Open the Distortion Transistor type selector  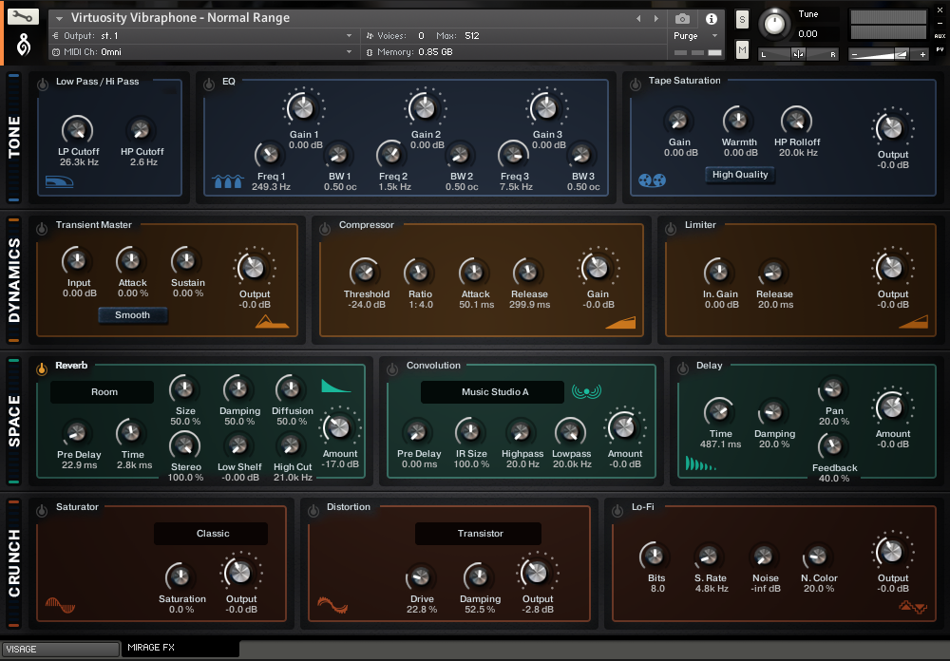[478, 534]
